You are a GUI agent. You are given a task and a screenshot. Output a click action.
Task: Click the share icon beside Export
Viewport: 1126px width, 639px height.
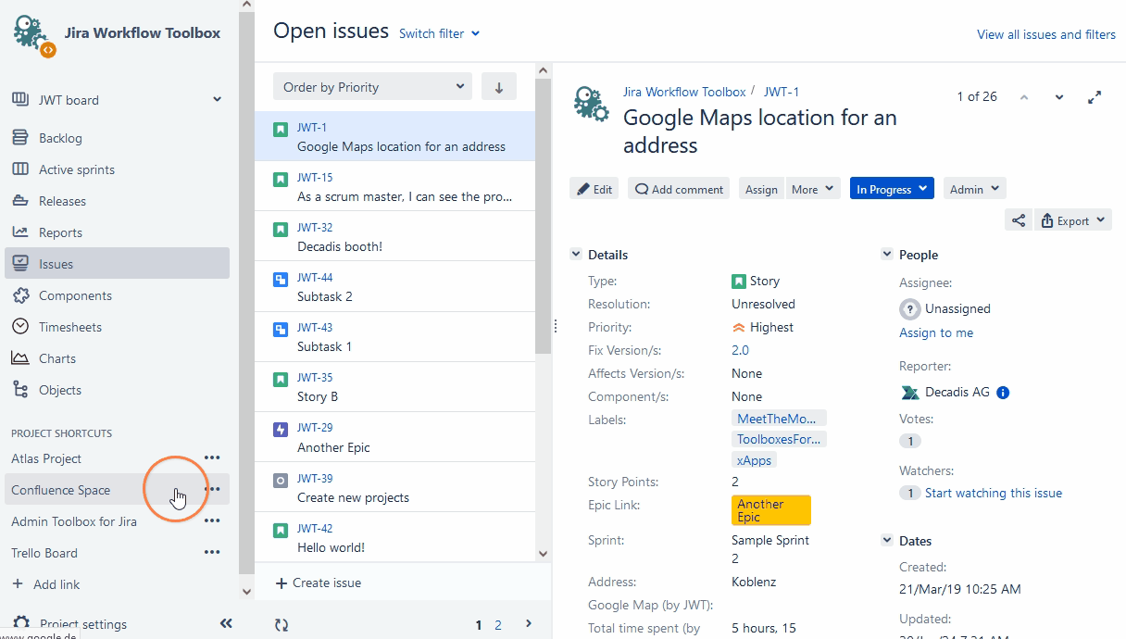pos(1018,220)
